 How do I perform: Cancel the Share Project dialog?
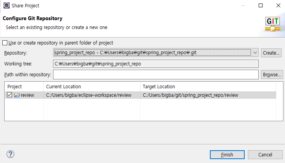[265, 154]
